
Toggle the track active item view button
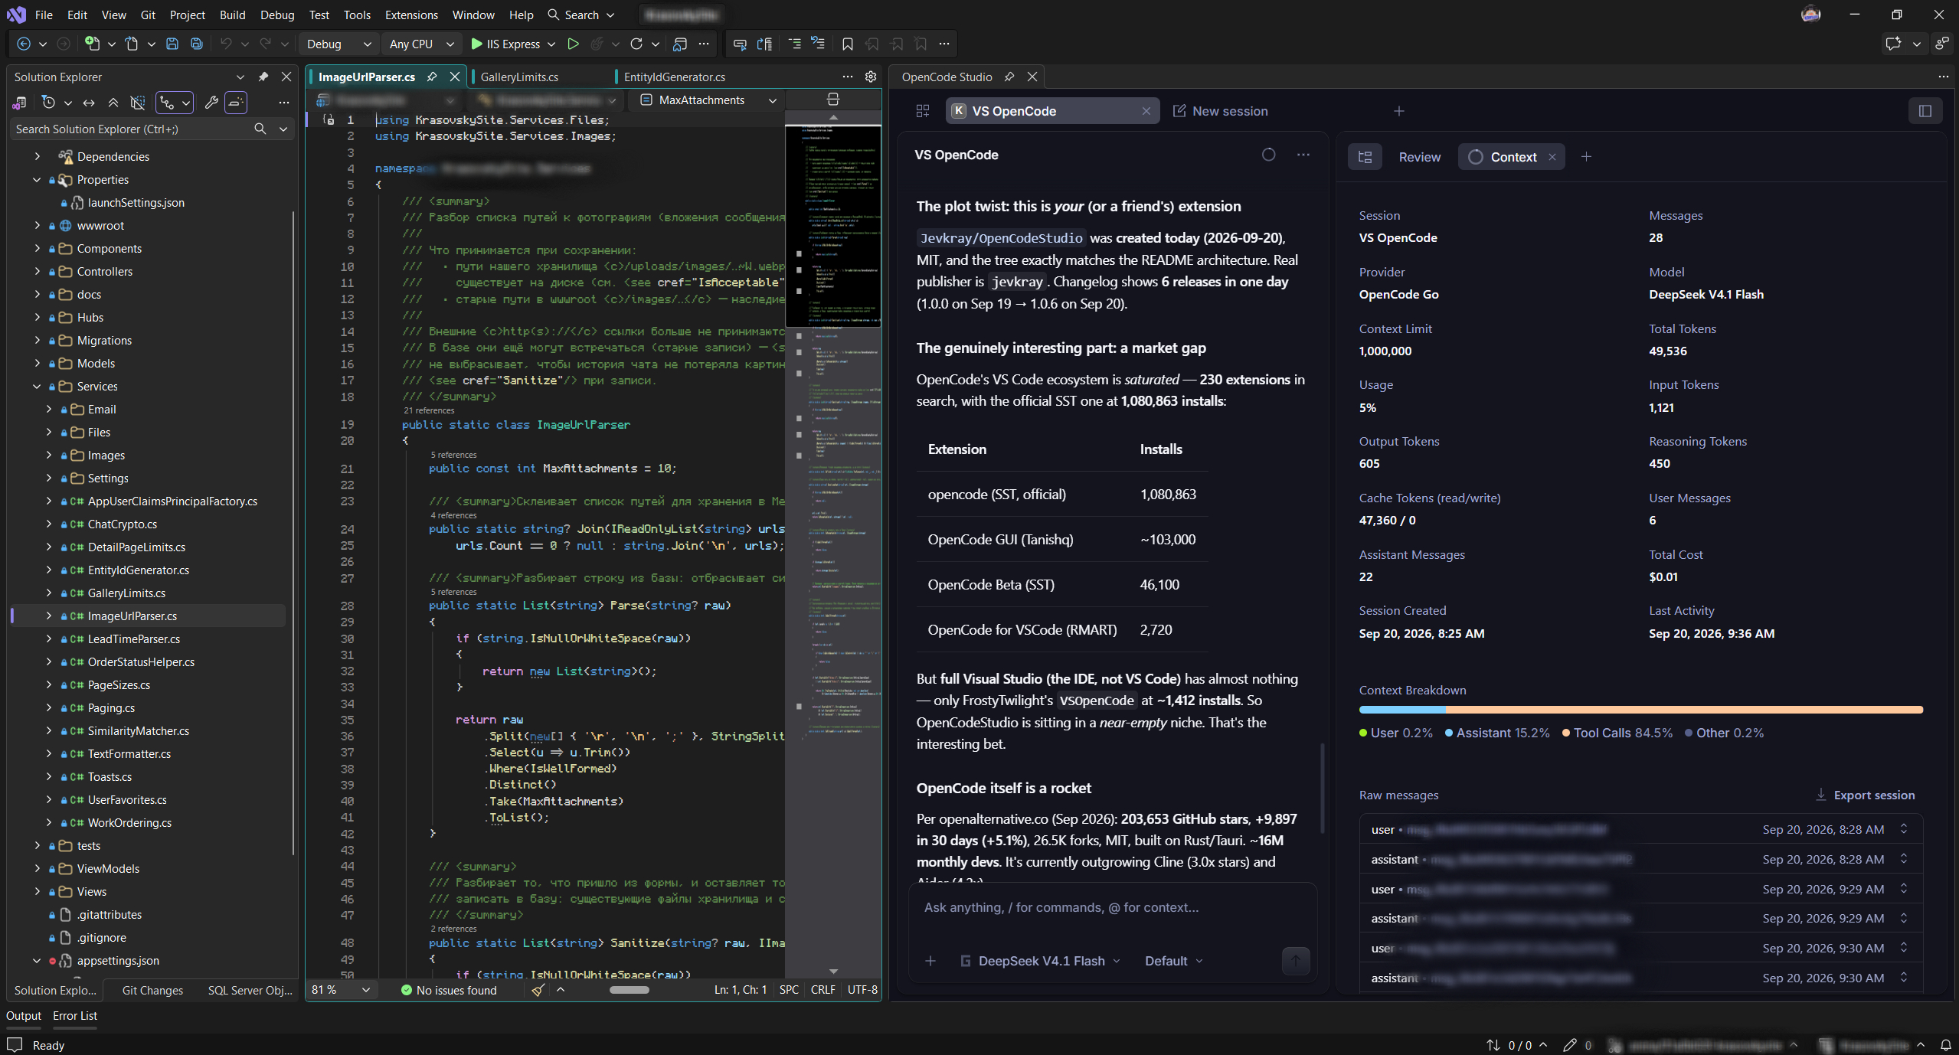pos(175,103)
